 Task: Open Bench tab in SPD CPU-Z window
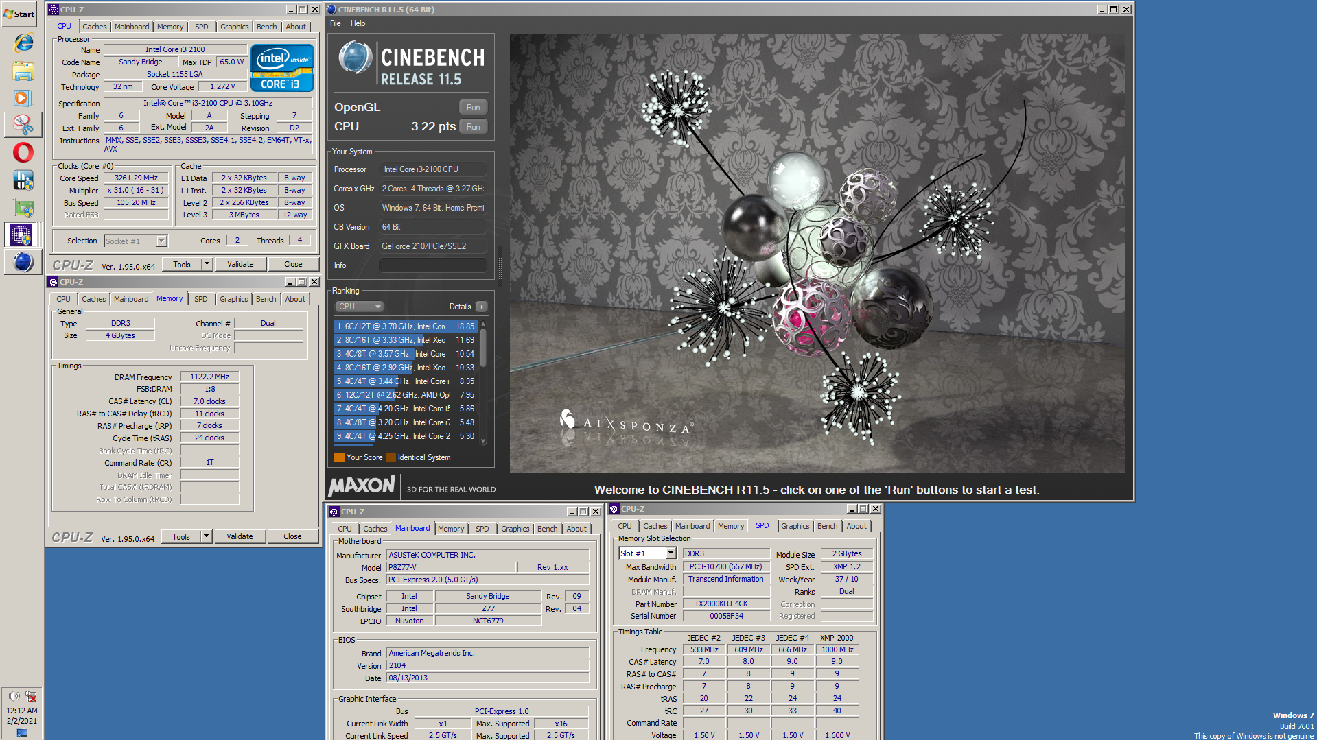[x=828, y=526]
